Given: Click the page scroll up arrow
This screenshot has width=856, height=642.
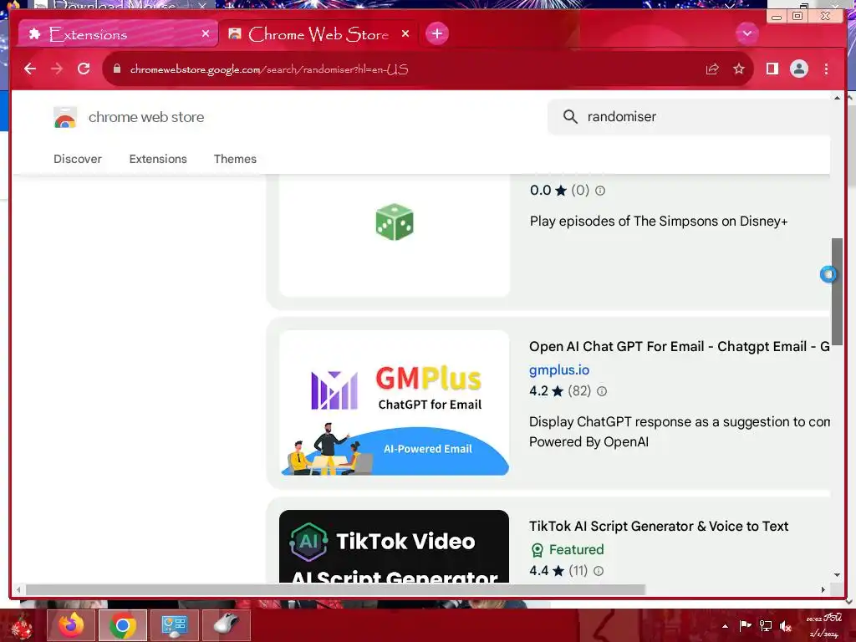Looking at the screenshot, I should pyautogui.click(x=837, y=98).
